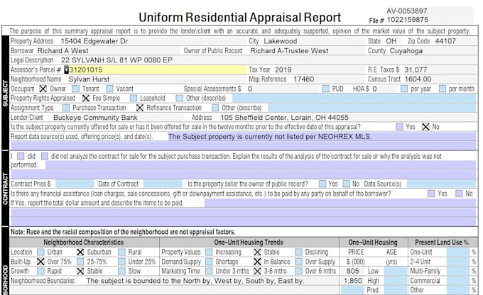
Task: Toggle the Suburban location checkbox
Action: 80,252
